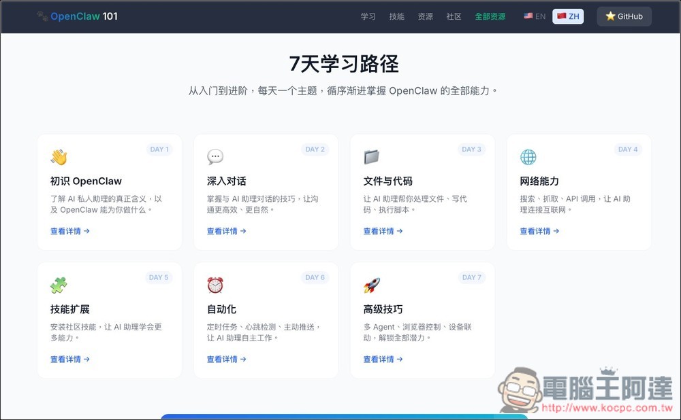The height and width of the screenshot is (420, 681).
Task: Click the folder icon on Day 3 card
Action: pyautogui.click(x=371, y=156)
